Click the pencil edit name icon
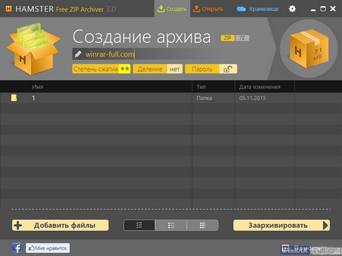 click(78, 54)
